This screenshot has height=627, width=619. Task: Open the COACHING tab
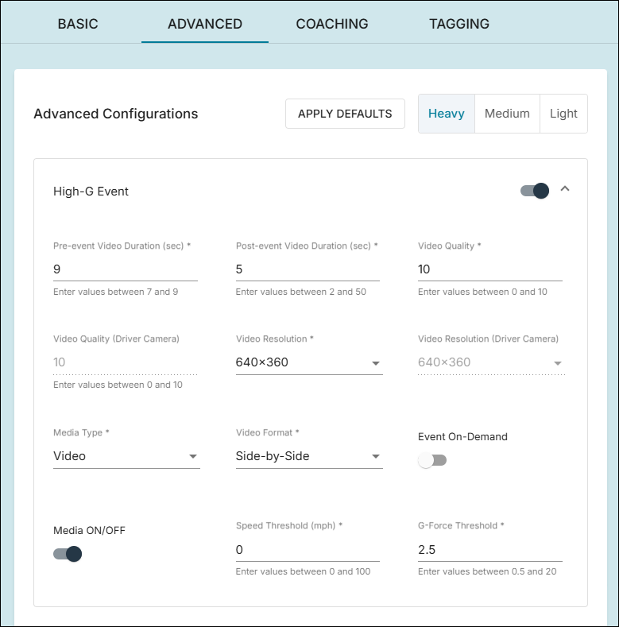pyautogui.click(x=332, y=24)
